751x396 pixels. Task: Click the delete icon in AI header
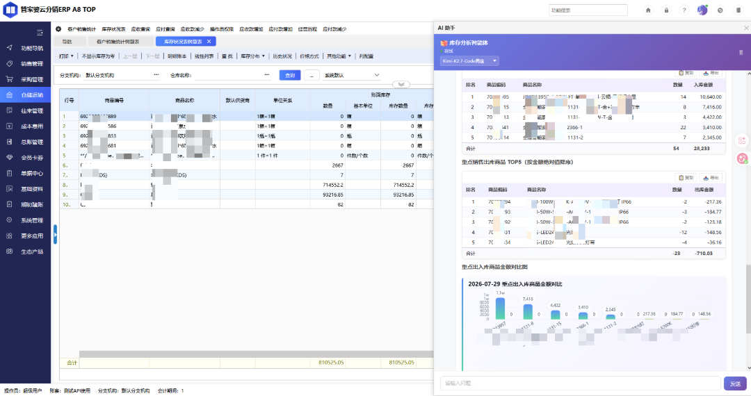(x=741, y=52)
